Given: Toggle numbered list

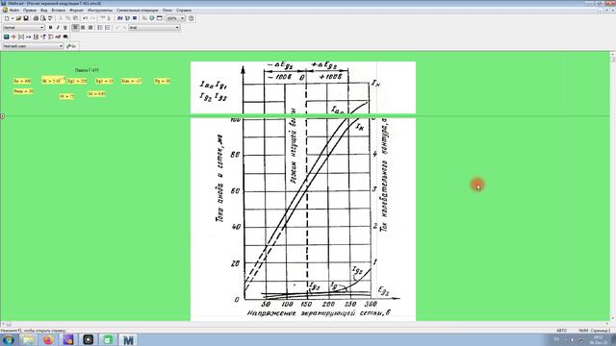Looking at the screenshot, I should tap(107, 28).
